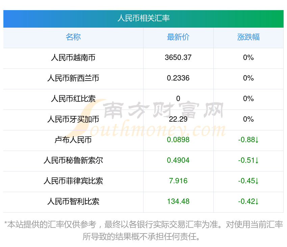Click the 最新价 column header
The width and height of the screenshot is (287, 247).
[178, 37]
